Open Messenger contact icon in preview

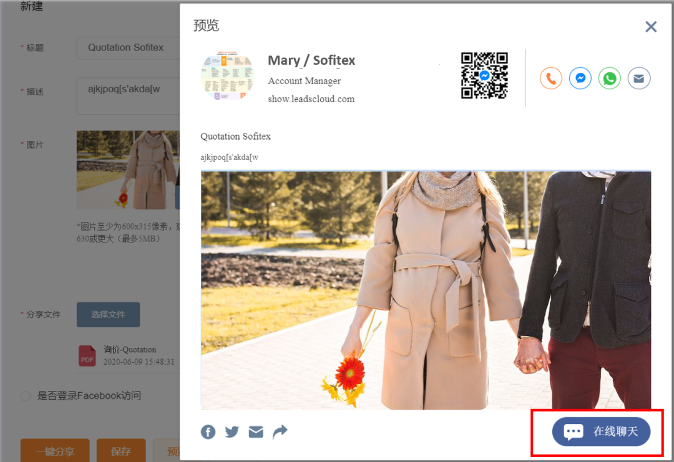(580, 78)
